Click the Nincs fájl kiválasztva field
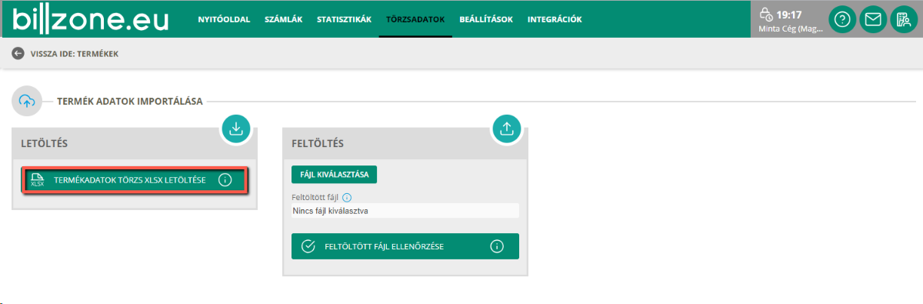The height and width of the screenshot is (304, 923). point(405,210)
